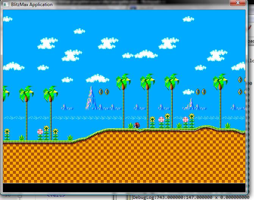Click the rightmost pink flower
254x200 pixels.
(185, 120)
